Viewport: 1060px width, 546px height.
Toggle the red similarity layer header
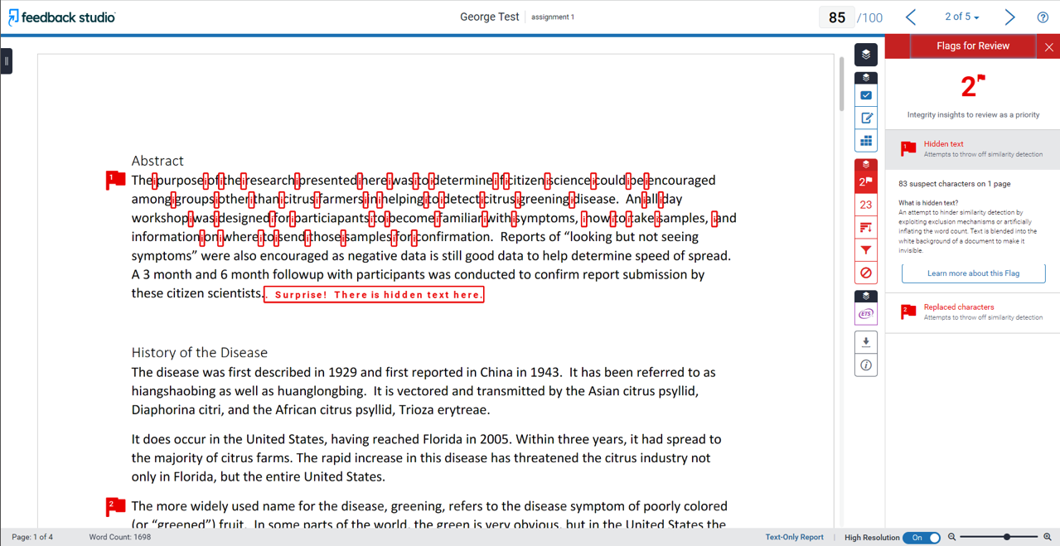click(866, 164)
